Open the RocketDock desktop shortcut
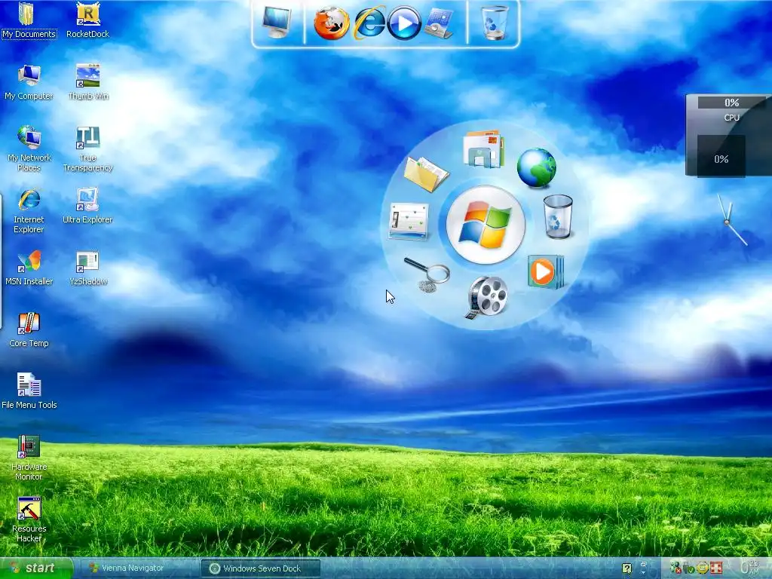Image resolution: width=772 pixels, height=579 pixels. [x=87, y=20]
